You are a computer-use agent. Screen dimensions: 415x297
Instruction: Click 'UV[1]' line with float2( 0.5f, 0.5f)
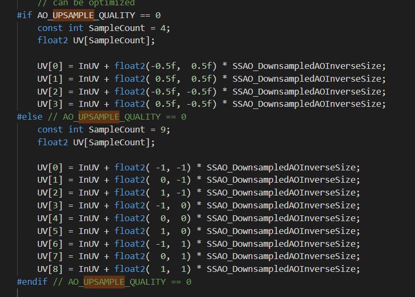[211, 79]
